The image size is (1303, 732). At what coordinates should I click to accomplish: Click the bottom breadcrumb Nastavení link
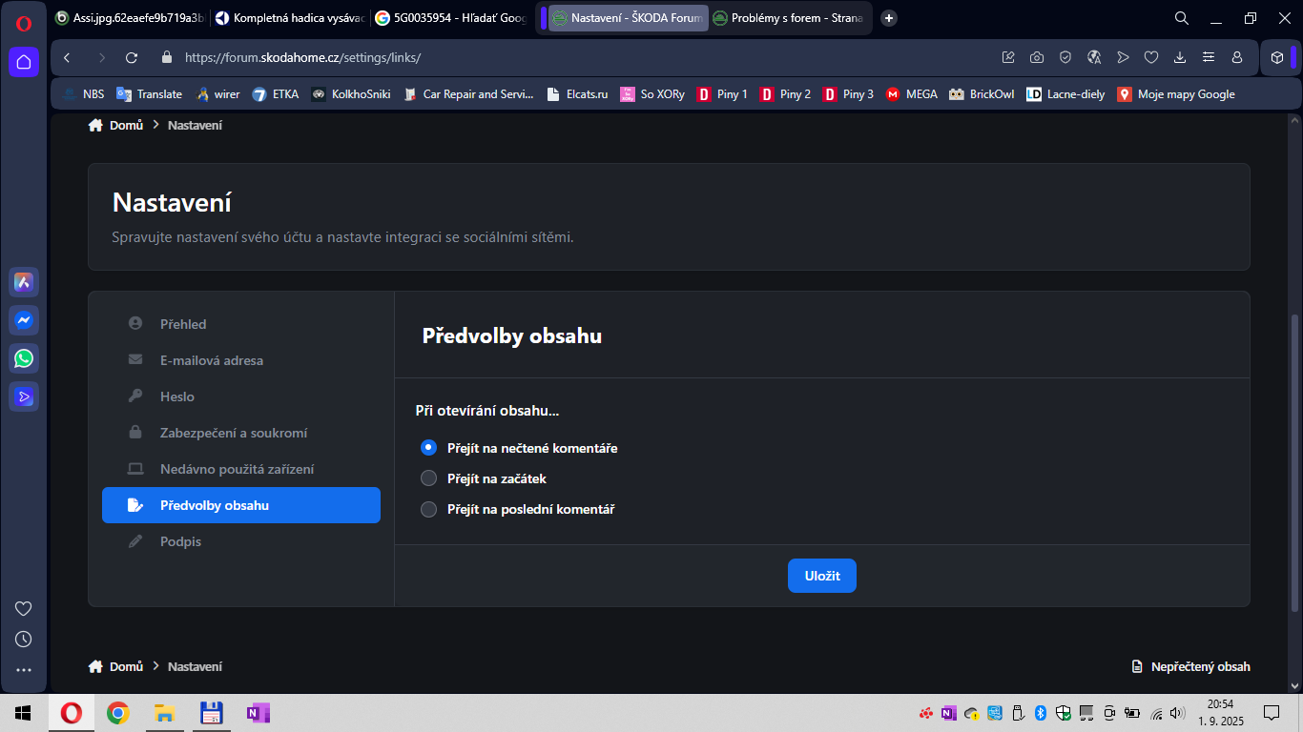click(195, 666)
